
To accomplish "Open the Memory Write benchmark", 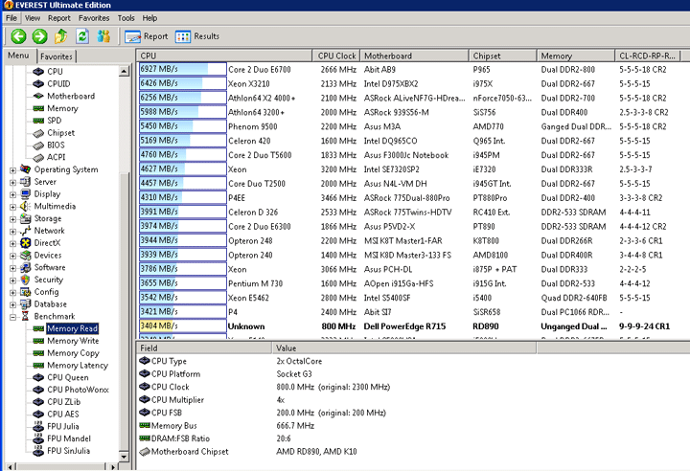I will [x=73, y=341].
